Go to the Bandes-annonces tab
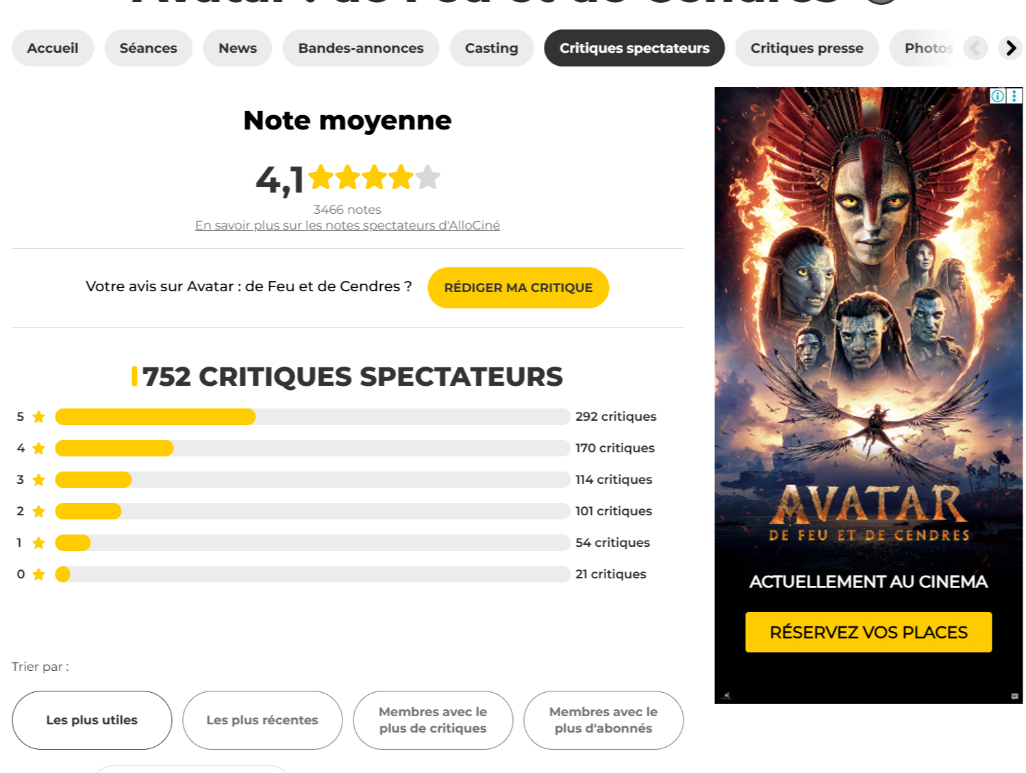Image resolution: width=1026 pixels, height=773 pixels. point(361,48)
